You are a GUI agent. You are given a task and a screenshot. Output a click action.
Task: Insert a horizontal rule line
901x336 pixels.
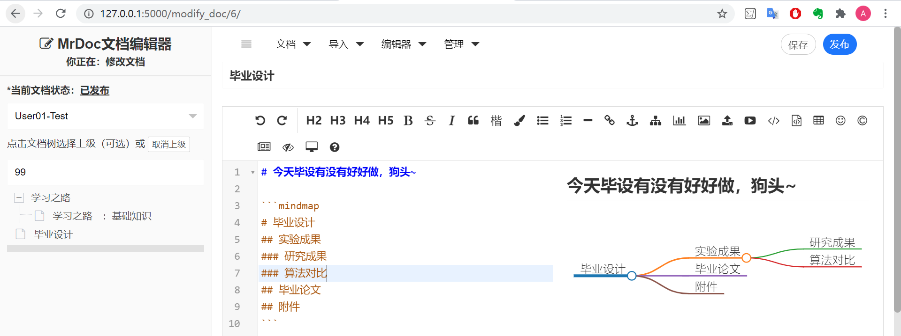(x=588, y=120)
